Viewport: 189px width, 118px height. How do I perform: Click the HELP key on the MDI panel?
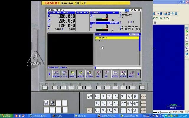pos(89,110)
